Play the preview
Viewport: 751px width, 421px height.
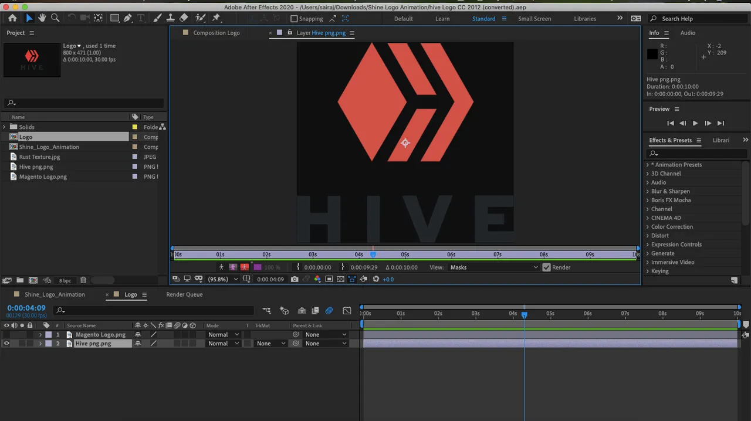[695, 123]
